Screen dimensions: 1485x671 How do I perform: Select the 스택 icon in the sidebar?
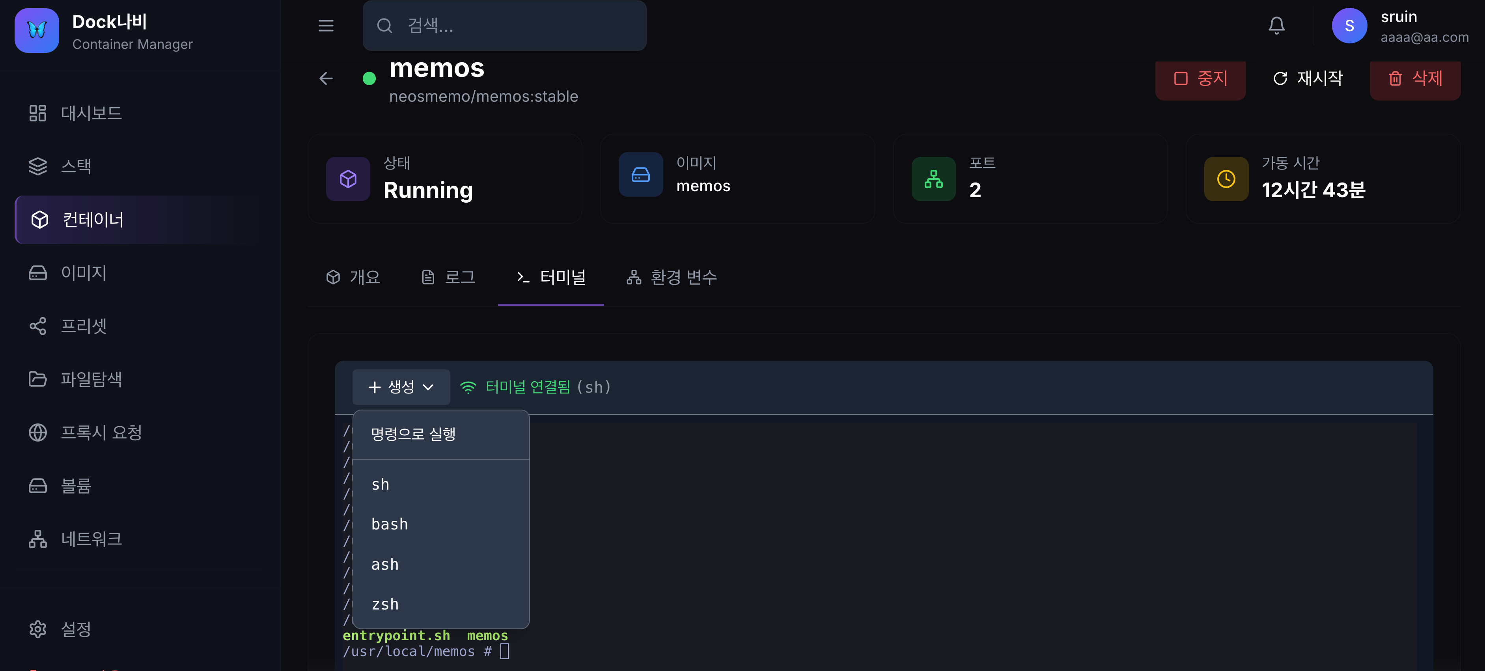pyautogui.click(x=37, y=166)
